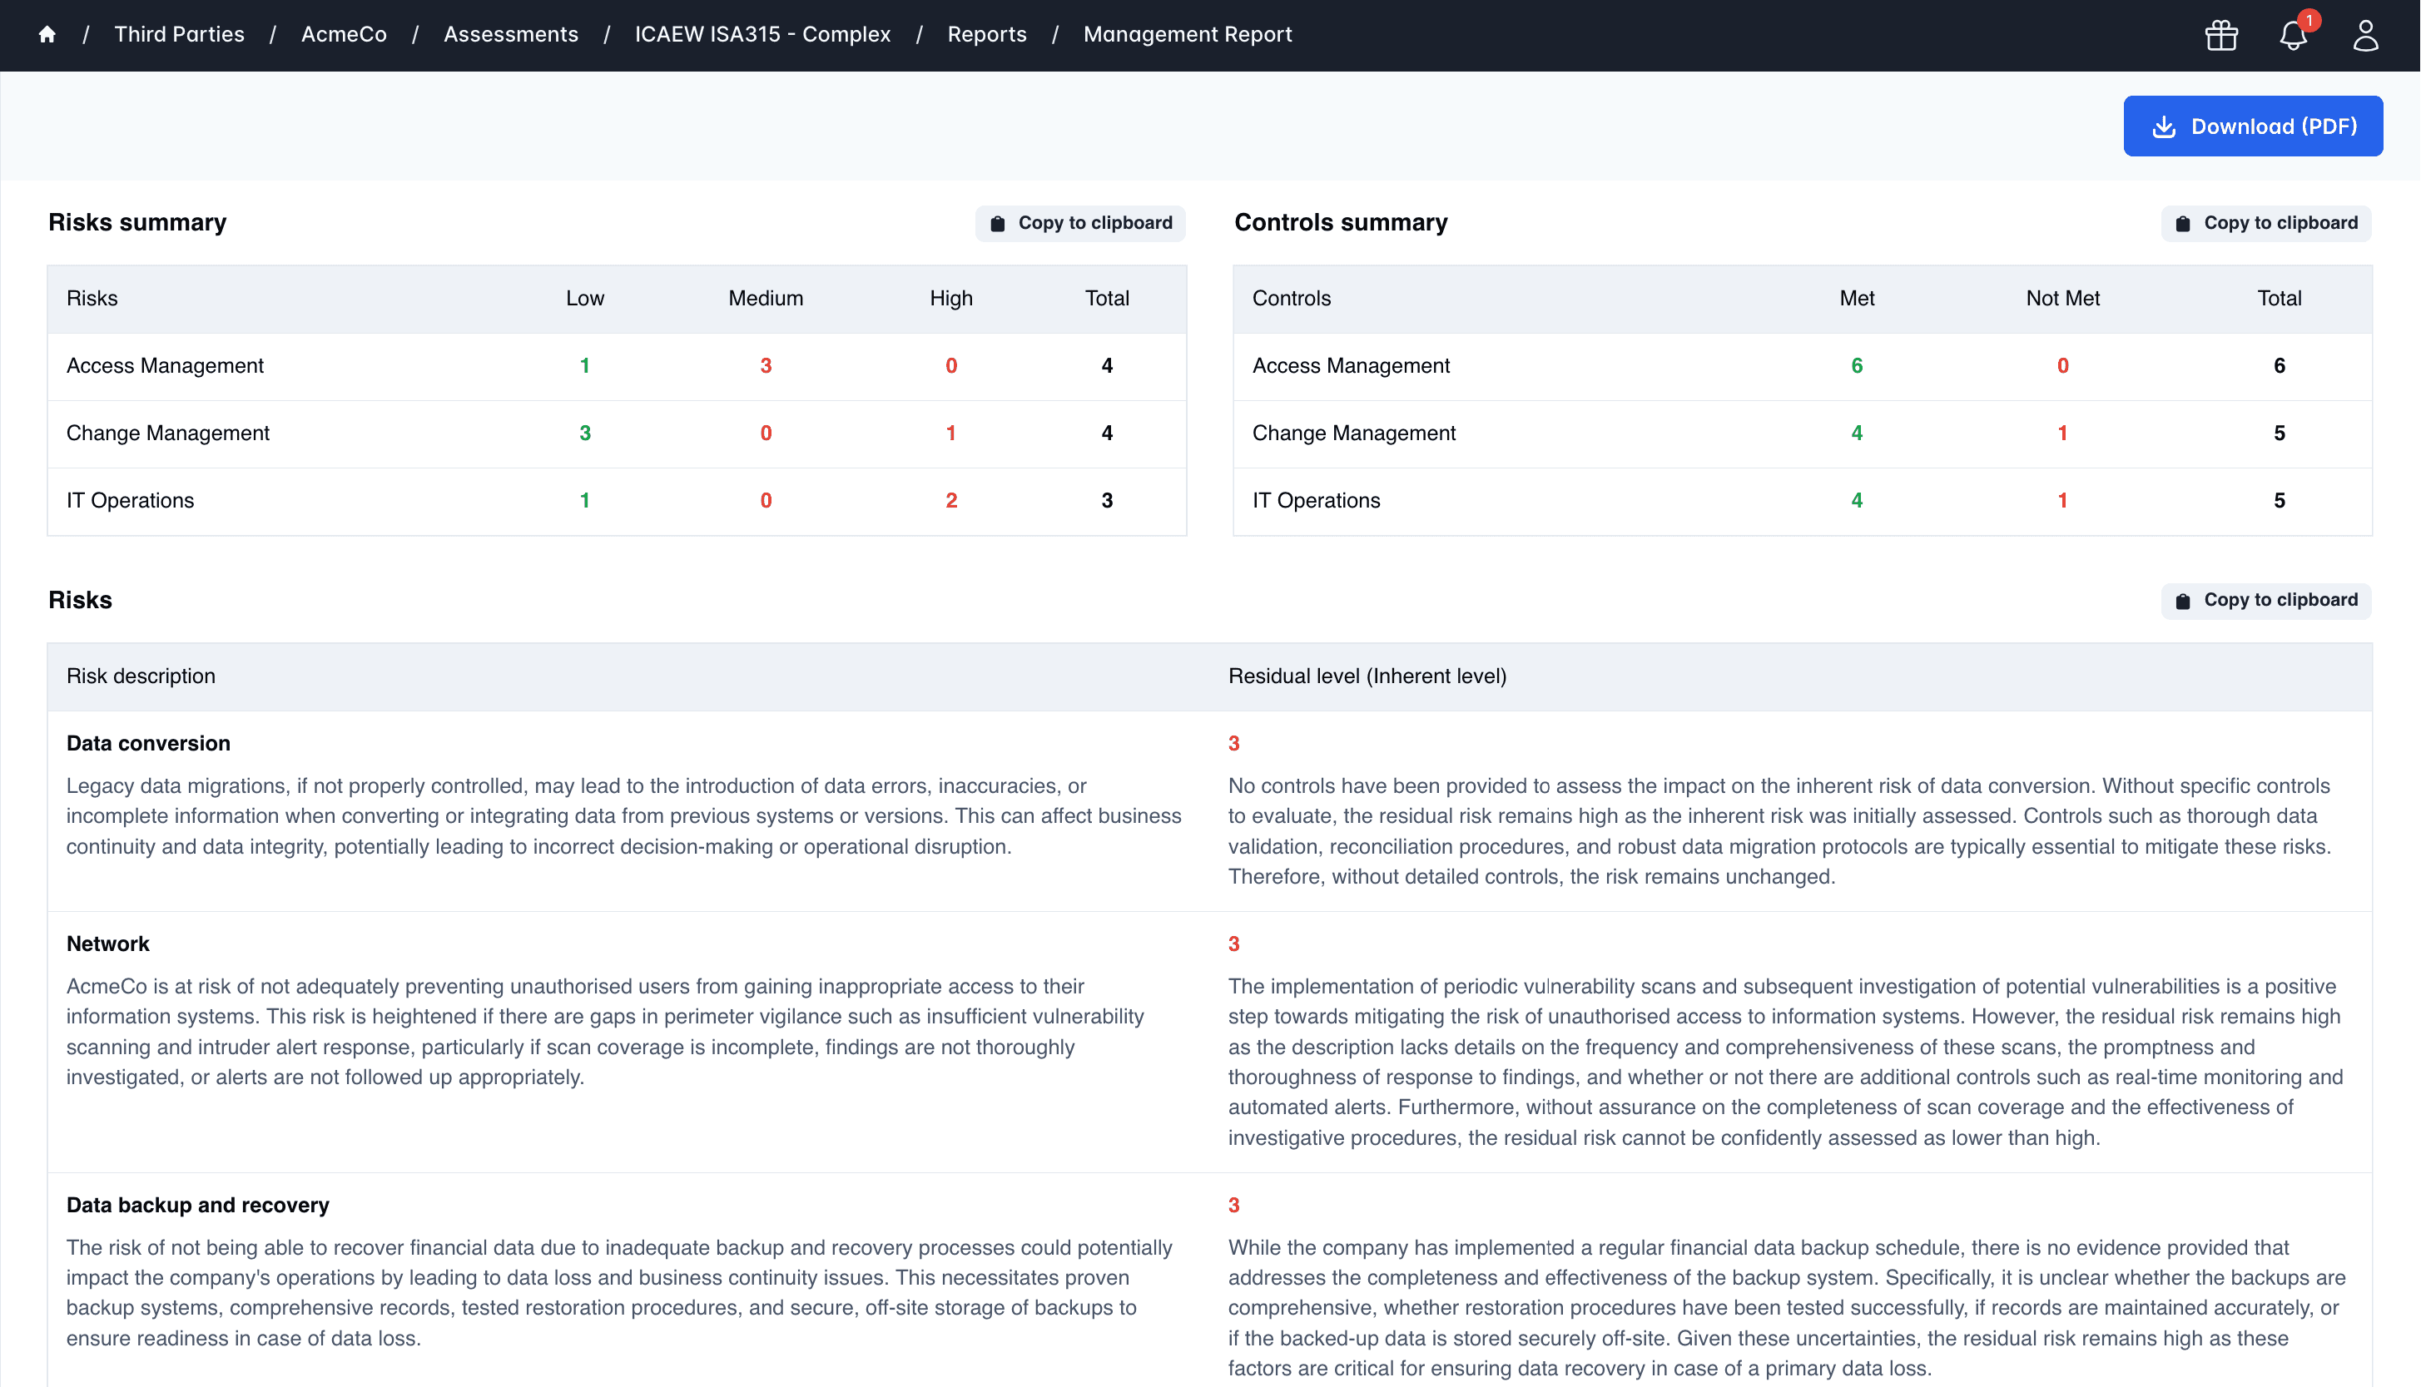Open the user profile icon

click(2364, 35)
